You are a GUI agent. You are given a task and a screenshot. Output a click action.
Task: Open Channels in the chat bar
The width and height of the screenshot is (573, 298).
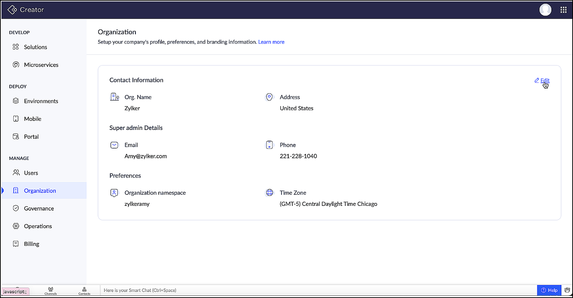point(51,290)
